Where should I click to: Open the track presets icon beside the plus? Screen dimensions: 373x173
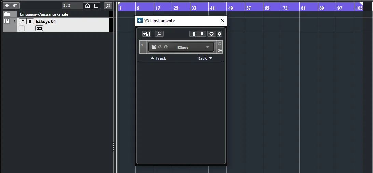[x=16, y=6]
